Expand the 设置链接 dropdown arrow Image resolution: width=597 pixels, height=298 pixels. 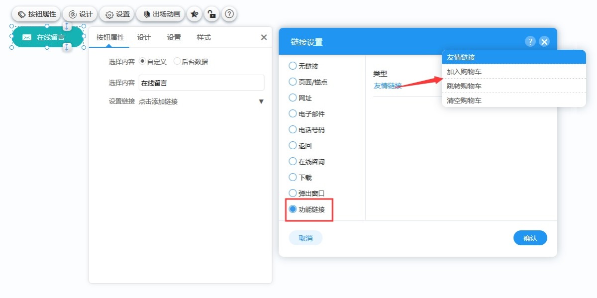pyautogui.click(x=261, y=101)
